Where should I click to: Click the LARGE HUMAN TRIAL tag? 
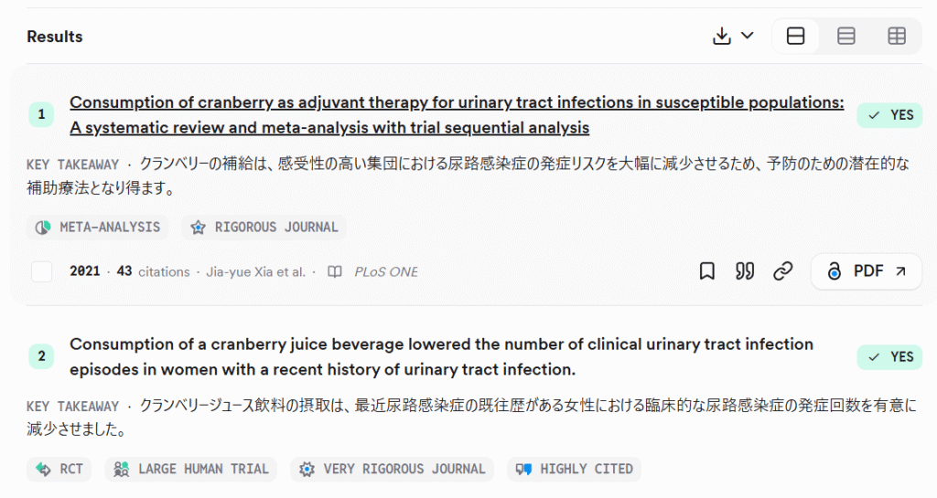191,470
